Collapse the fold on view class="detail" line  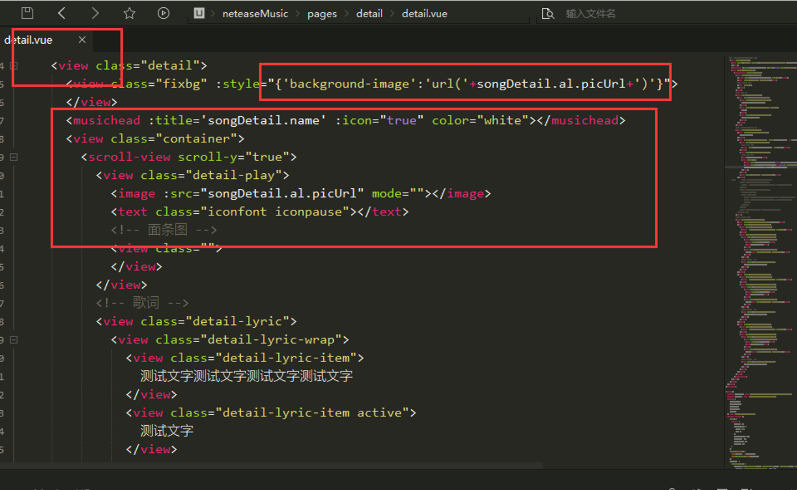point(14,65)
